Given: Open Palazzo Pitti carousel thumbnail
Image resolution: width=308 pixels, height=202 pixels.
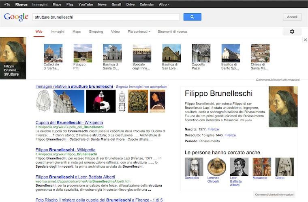Looking at the screenshot, I should [x=83, y=53].
